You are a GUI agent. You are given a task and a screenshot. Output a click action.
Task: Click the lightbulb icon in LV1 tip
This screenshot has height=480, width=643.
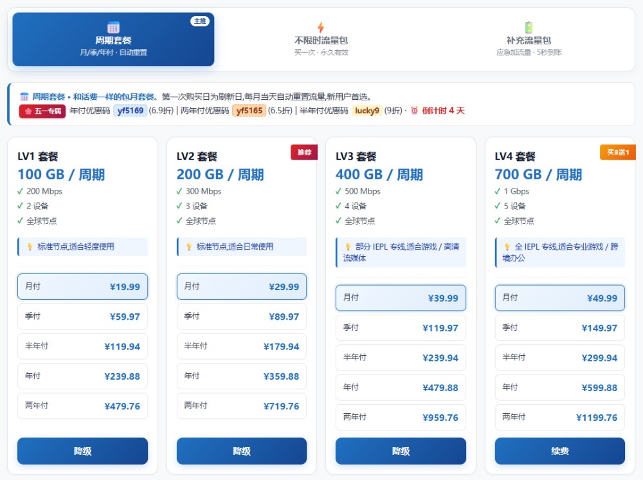30,246
